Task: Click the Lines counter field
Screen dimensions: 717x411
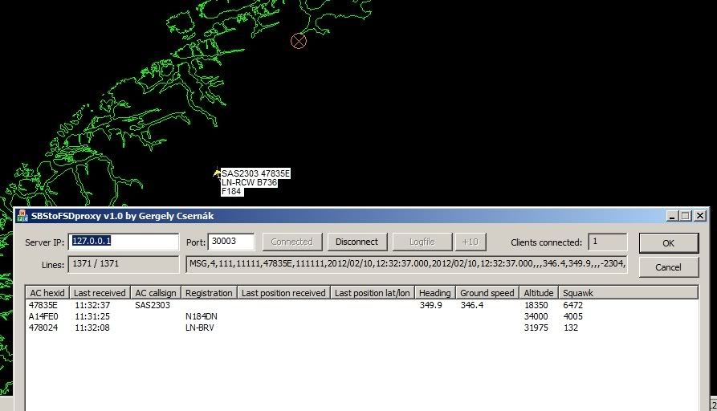Action: pos(124,265)
